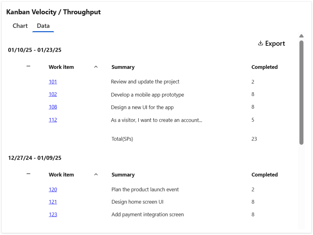Image resolution: width=313 pixels, height=235 pixels.
Task: Open work item 108
Action: (53, 107)
